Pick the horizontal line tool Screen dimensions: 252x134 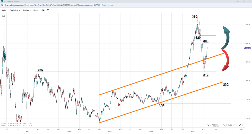point(221,125)
